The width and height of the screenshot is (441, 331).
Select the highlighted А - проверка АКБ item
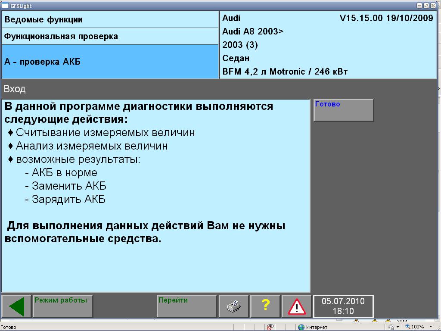(110, 62)
